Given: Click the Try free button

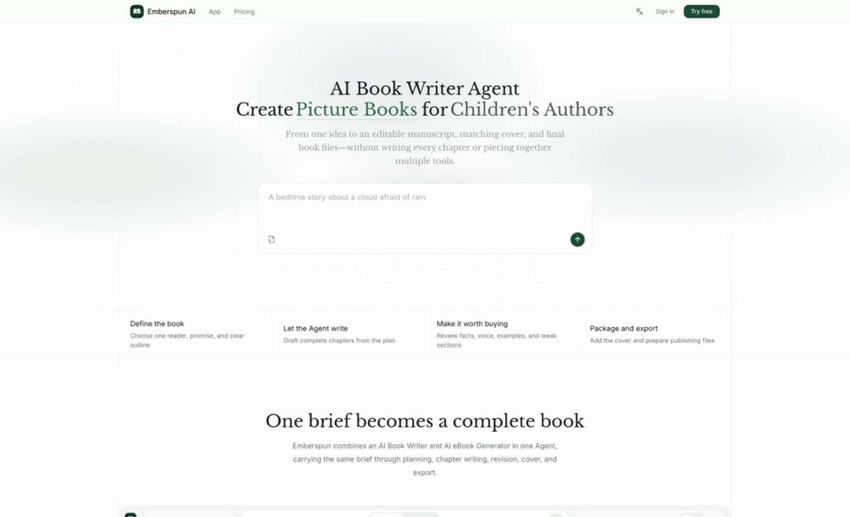Looking at the screenshot, I should pos(701,11).
